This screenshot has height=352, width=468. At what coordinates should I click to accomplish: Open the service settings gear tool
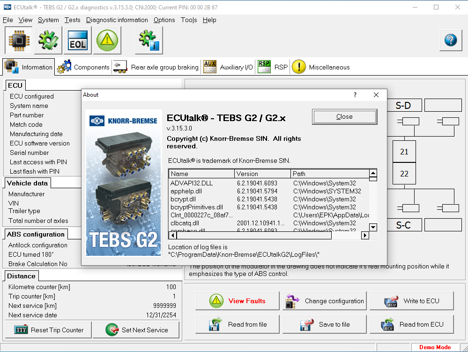tap(48, 40)
